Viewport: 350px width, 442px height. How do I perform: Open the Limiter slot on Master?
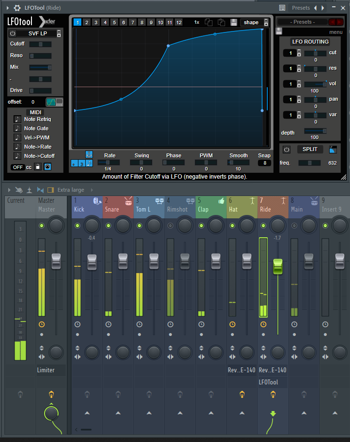pyautogui.click(x=51, y=370)
